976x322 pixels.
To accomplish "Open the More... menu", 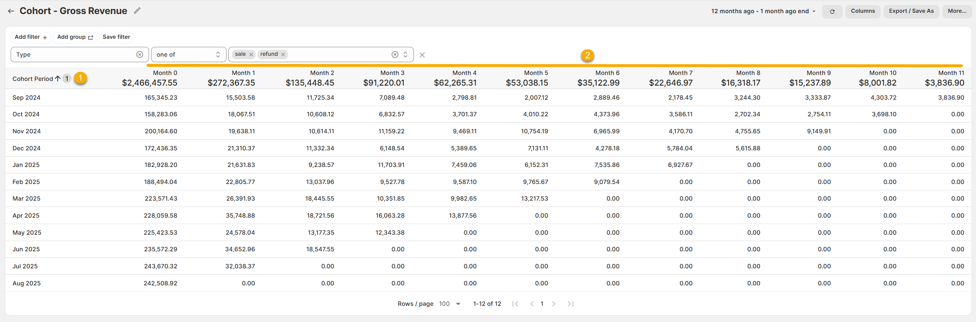I will (x=957, y=11).
